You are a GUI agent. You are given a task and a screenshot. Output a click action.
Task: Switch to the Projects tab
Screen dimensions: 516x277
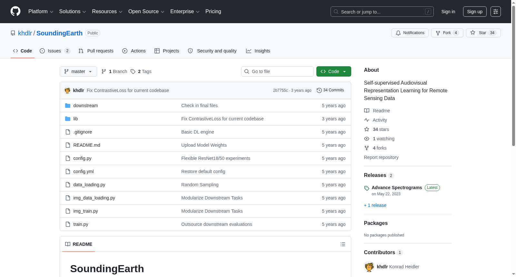[167, 51]
